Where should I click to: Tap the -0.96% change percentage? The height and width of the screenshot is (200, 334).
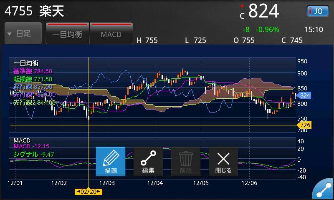point(268,29)
